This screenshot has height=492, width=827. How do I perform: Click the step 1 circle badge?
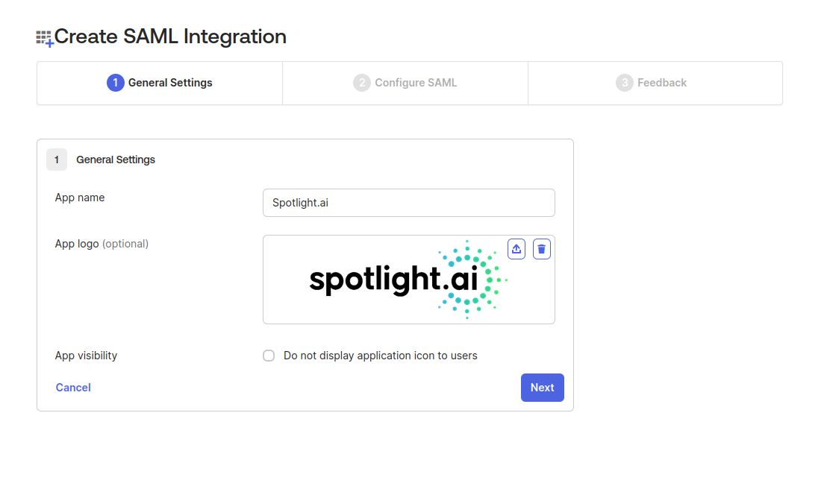[x=116, y=83]
